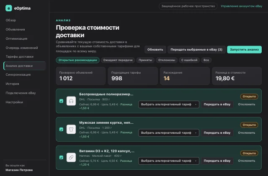Click the text Hermes · Мелкий пакет · 400 г
This screenshot has height=176, width=268.
point(100,156)
